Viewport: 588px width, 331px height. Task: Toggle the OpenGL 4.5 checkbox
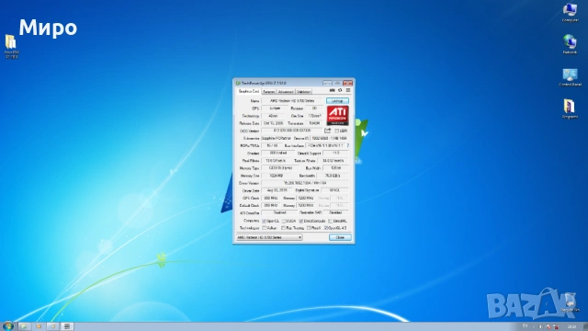(325, 228)
